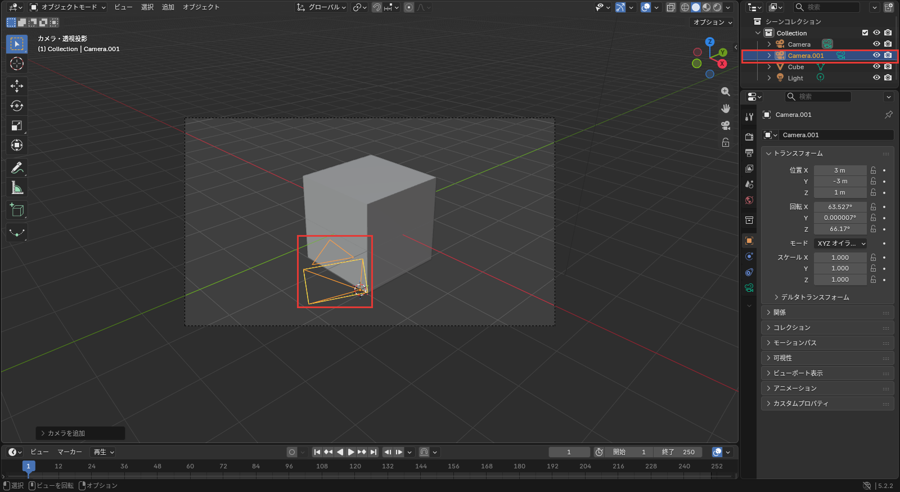The width and height of the screenshot is (900, 492).
Task: Open the ビュー menu in viewport header
Action: tap(123, 7)
